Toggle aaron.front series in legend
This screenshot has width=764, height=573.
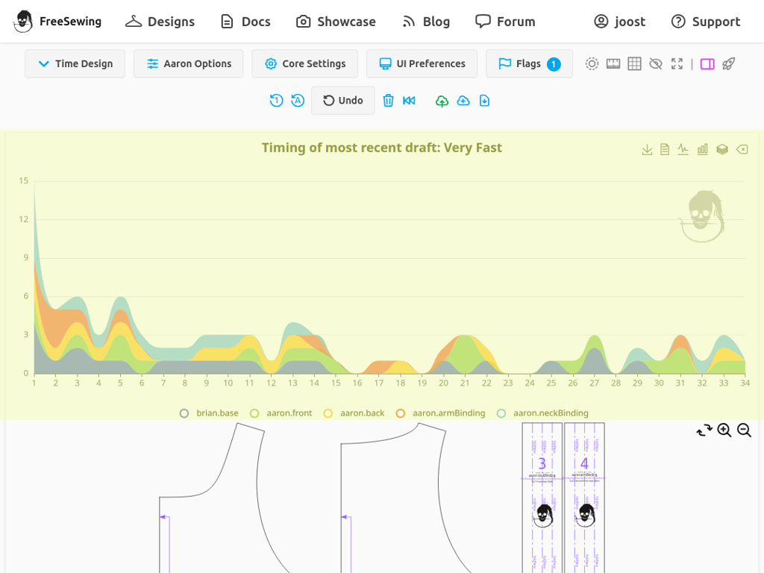pos(281,413)
